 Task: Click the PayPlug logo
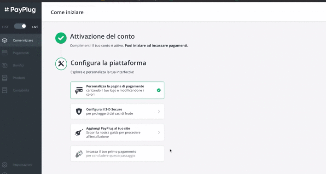[20, 10]
